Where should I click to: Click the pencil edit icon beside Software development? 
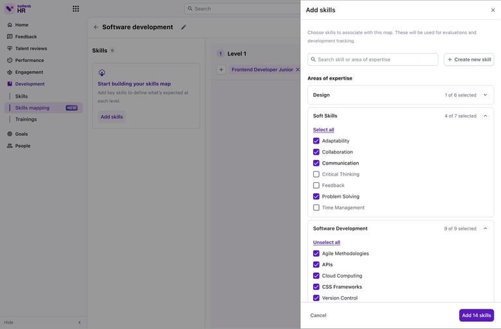(x=183, y=27)
